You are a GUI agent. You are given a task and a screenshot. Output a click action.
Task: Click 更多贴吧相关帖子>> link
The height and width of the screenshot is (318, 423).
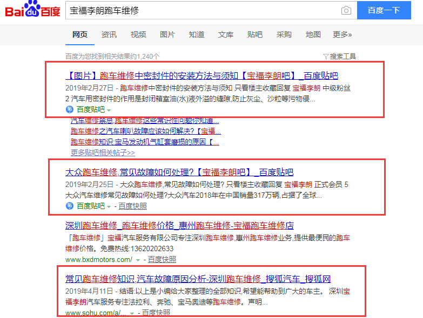[103, 153]
